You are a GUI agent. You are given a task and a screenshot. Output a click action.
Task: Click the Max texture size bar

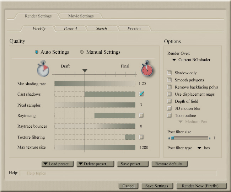coord(95,147)
